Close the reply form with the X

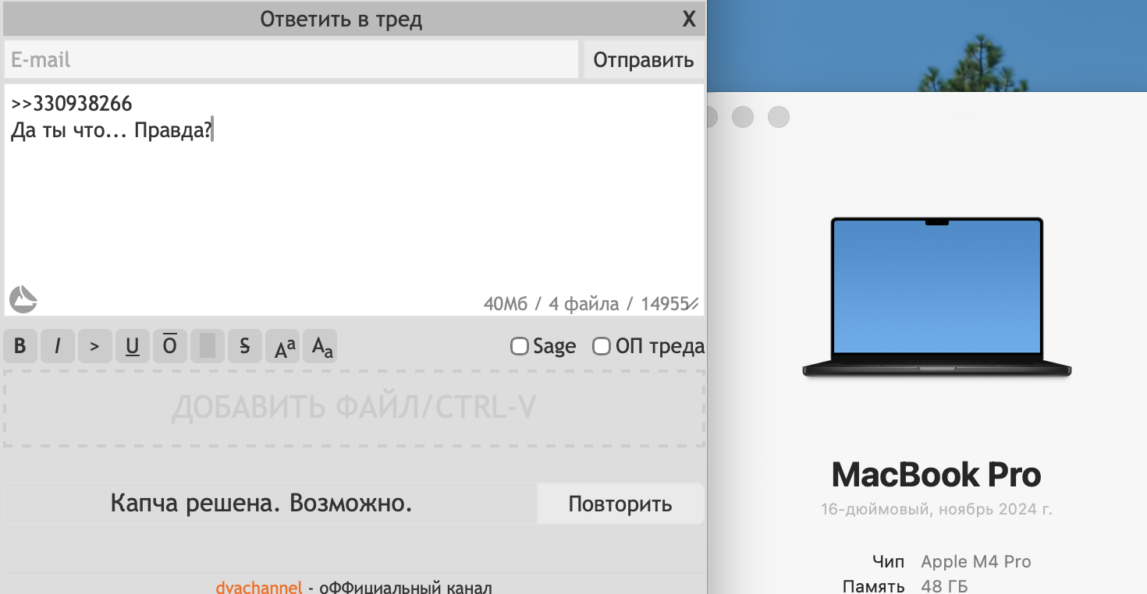click(x=689, y=19)
